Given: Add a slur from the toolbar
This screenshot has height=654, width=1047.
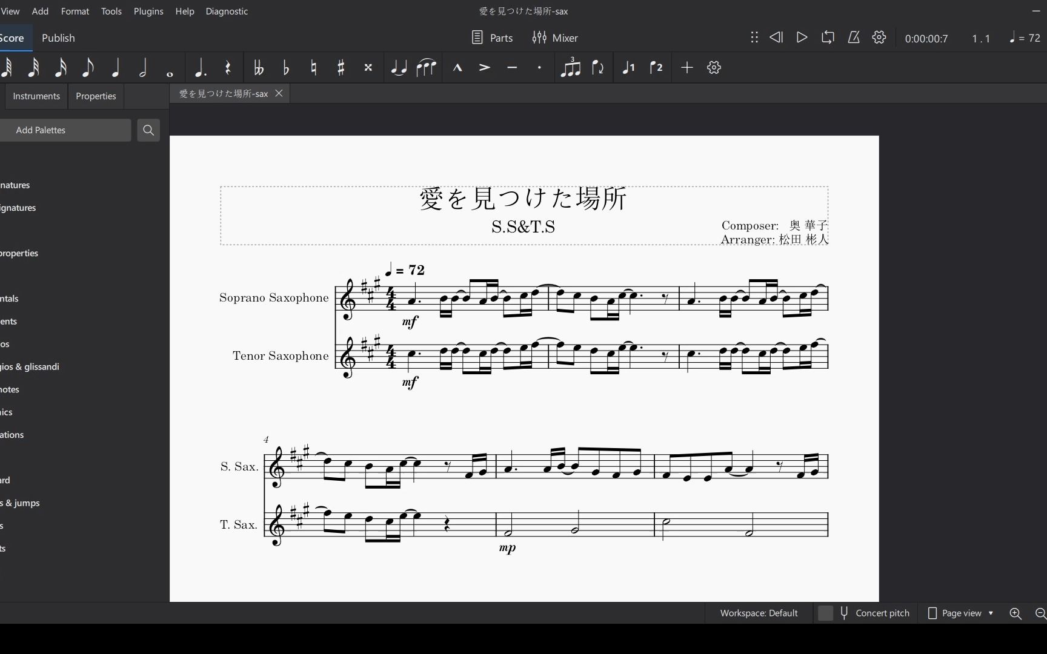Looking at the screenshot, I should tap(427, 68).
